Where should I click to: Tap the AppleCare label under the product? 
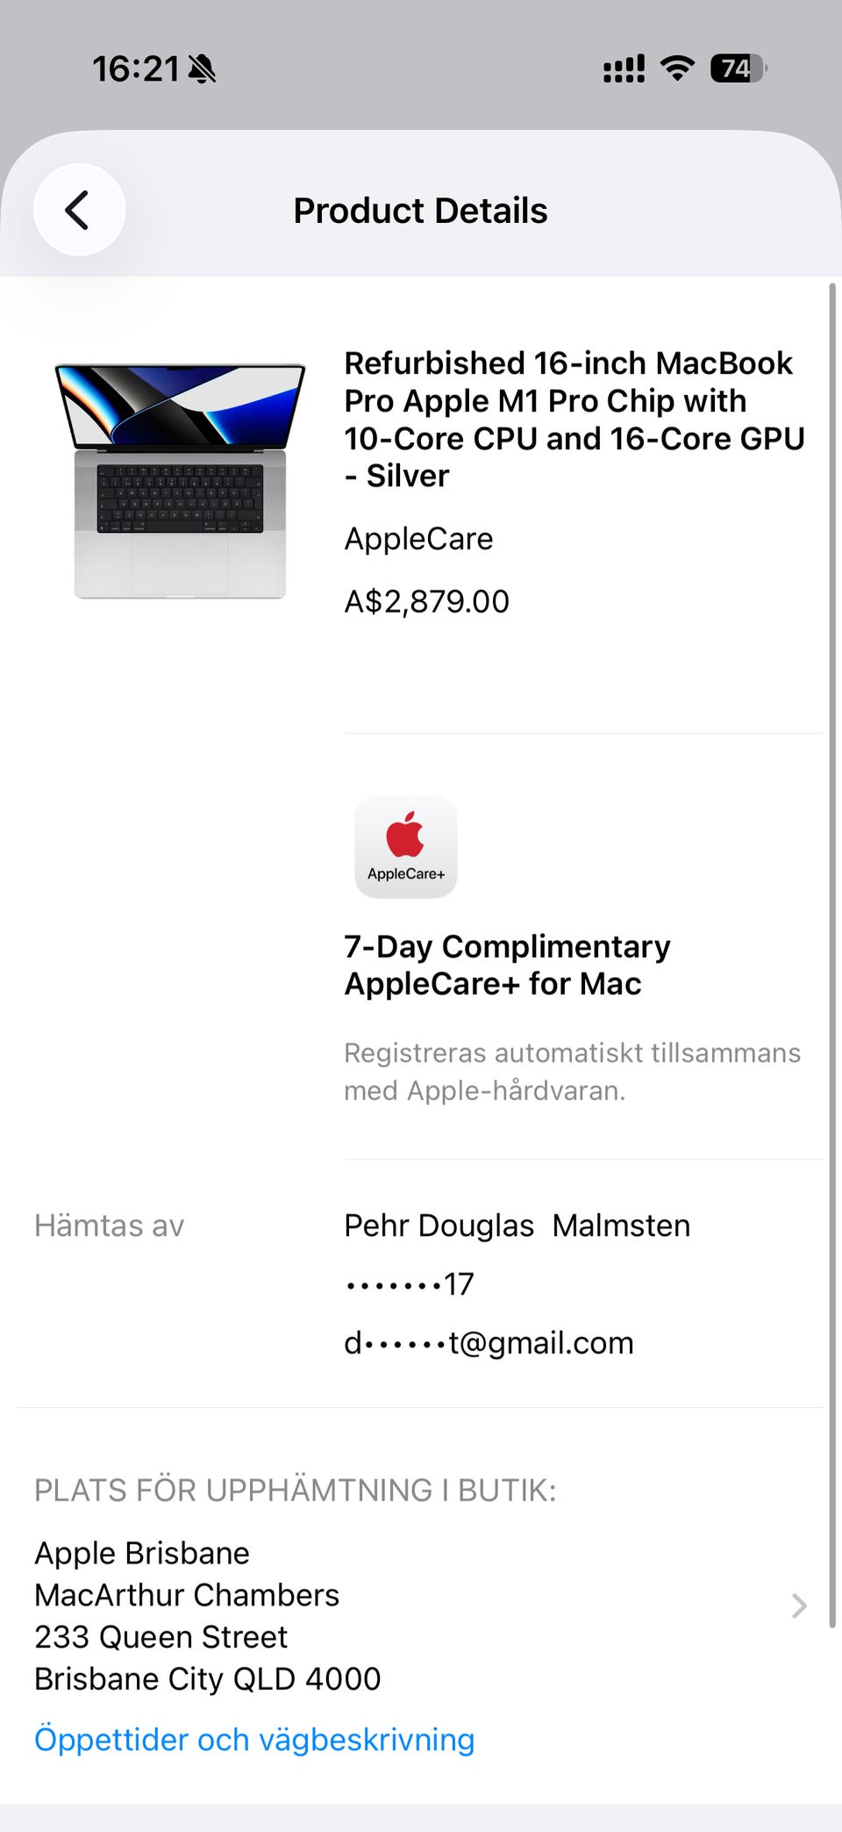click(x=418, y=538)
